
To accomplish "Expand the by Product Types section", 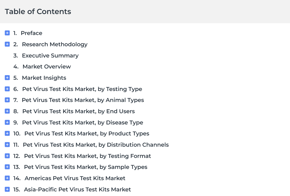I will pos(7,133).
